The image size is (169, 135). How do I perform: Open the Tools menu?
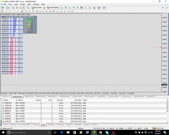(x=29, y=4)
